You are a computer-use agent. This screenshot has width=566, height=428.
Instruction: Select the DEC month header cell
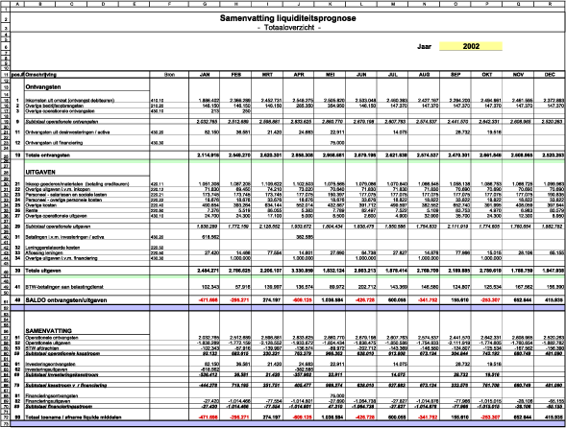coord(550,74)
